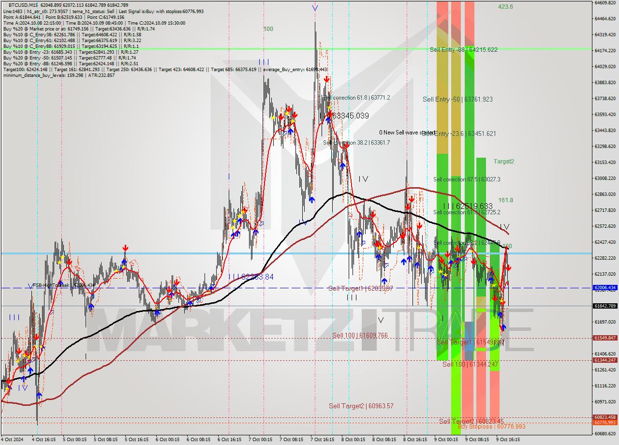Click the '9 Oct 16:15' time axis label
The width and height of the screenshot is (619, 445).
tap(508, 440)
